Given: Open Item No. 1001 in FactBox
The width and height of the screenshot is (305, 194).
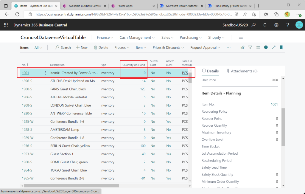Looking at the screenshot, I should [x=274, y=105].
